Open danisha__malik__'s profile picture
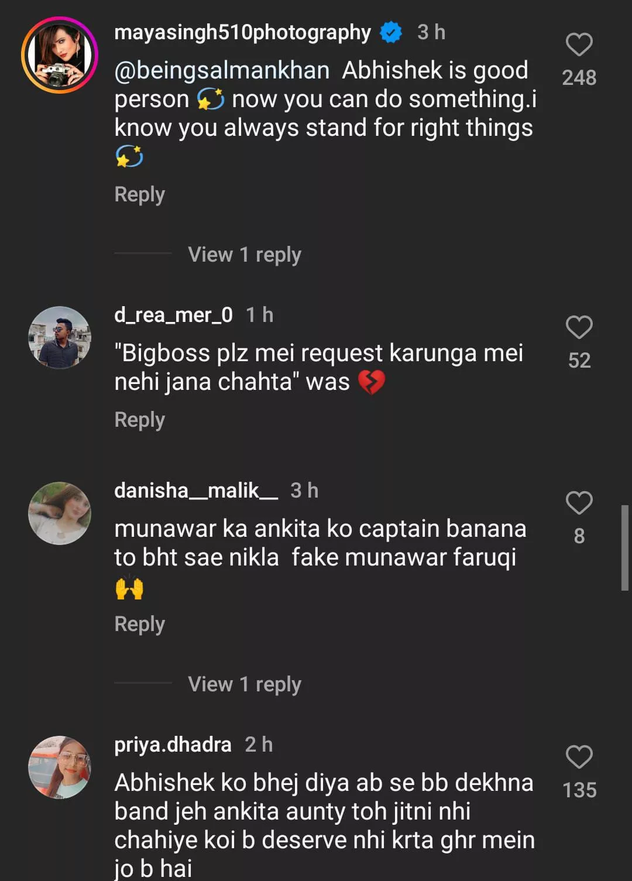 60,513
